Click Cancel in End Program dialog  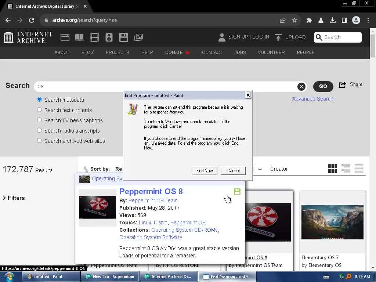pos(233,171)
